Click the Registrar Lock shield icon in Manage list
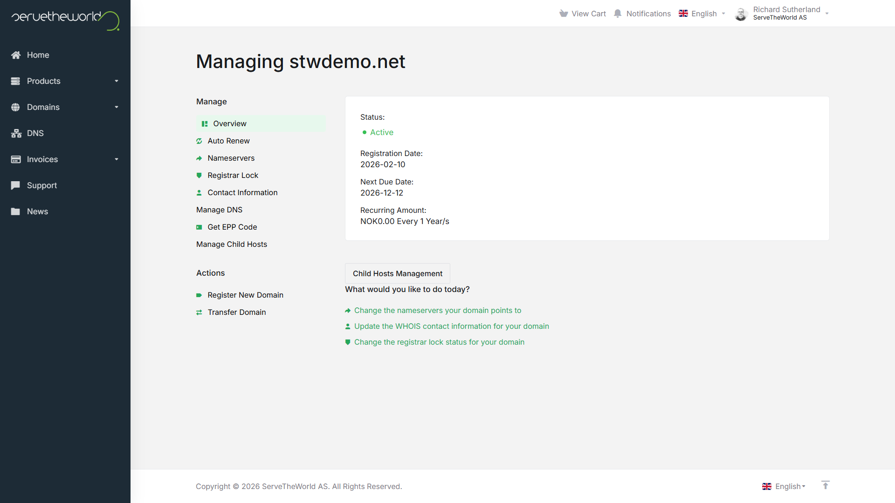Image resolution: width=895 pixels, height=503 pixels. pos(199,176)
